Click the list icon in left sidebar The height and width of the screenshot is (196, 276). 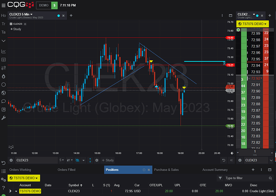(3, 171)
